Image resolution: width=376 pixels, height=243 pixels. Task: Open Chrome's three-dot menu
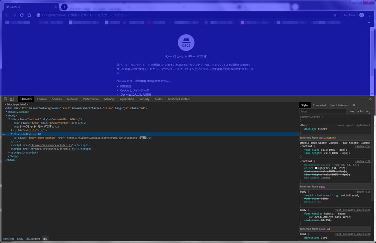(369, 15)
